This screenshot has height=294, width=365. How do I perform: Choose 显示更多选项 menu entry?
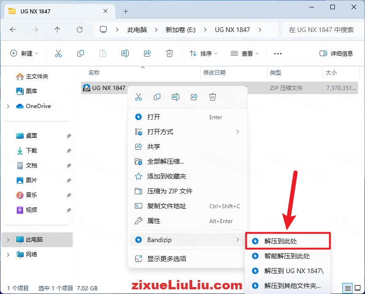coord(188,259)
